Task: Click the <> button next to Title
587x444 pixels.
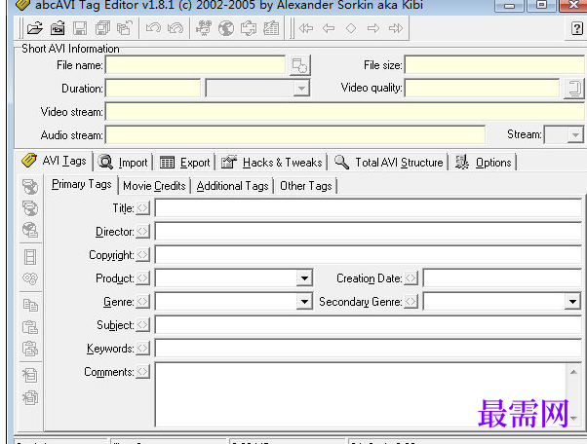Action: click(142, 207)
